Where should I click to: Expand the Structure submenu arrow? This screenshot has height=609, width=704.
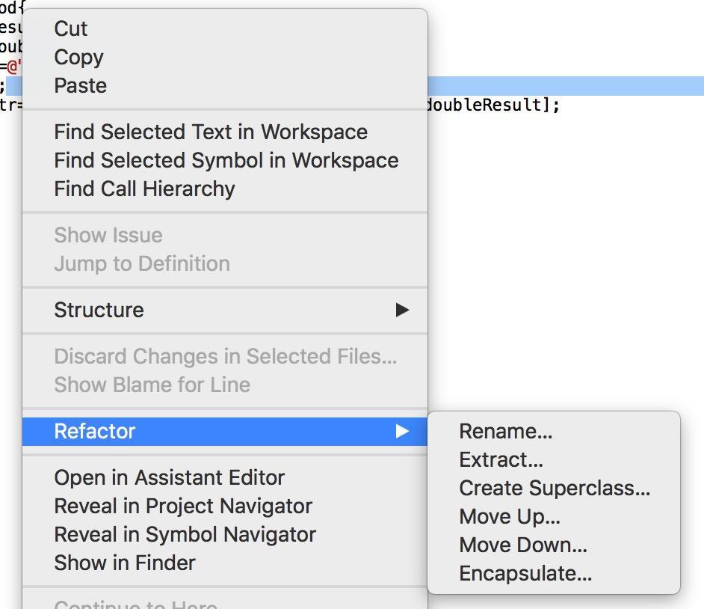click(x=402, y=310)
